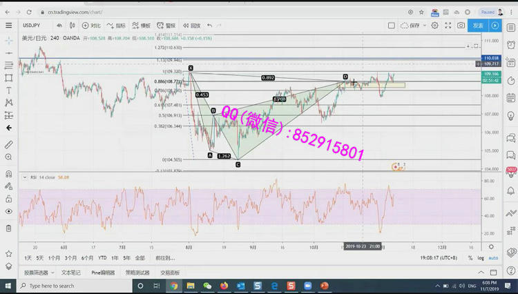The image size is (518, 294).
Task: Click the blue 发表 publish button
Action: (478, 26)
